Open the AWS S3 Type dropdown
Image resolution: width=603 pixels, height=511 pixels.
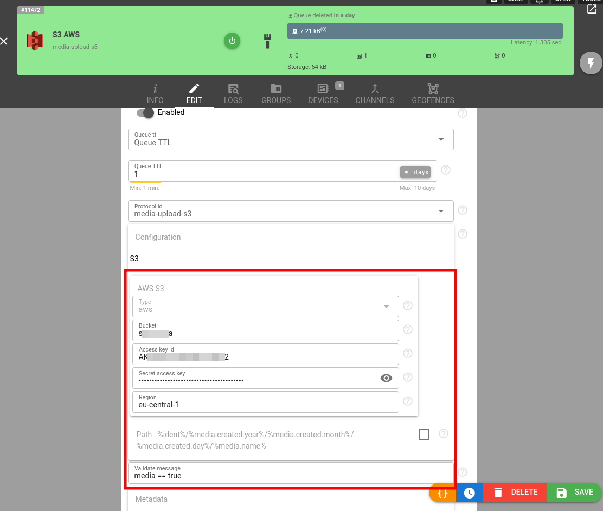(x=265, y=306)
